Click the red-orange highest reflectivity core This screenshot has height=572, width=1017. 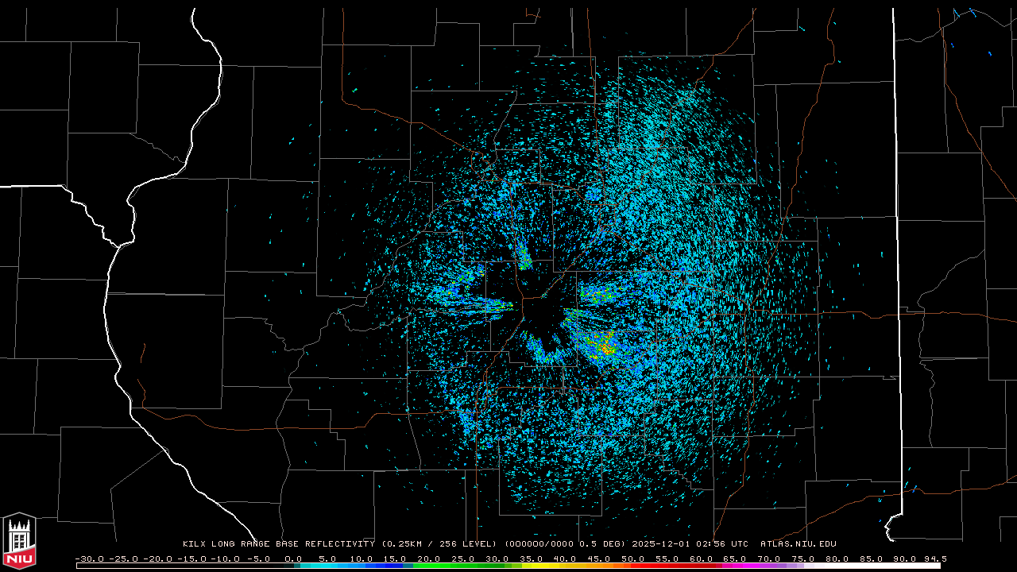605,348
